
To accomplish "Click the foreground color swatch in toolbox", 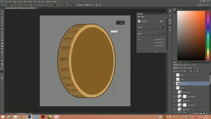I will click(1, 71).
